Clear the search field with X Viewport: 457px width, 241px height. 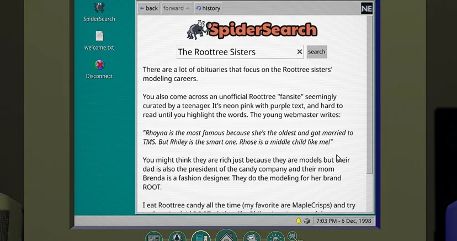300,52
